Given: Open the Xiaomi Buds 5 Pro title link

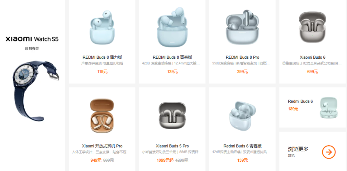Looking at the screenshot, I should 172,146.
